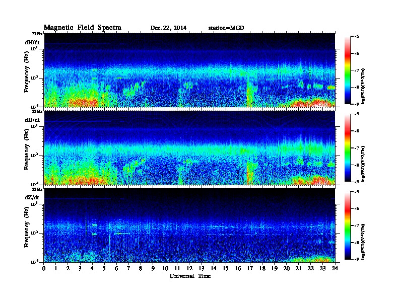Screen dimensions: 399x308
Task: Click hour tick label 19 on time axis
Action: [274, 268]
